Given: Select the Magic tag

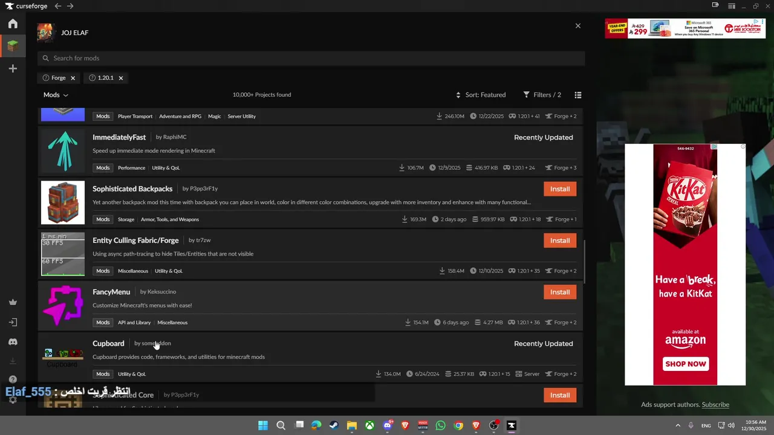Looking at the screenshot, I should [x=215, y=116].
